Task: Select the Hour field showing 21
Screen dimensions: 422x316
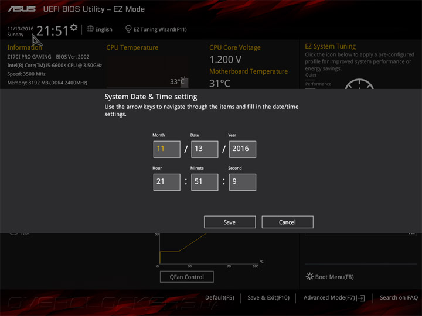Action: pyautogui.click(x=167, y=182)
